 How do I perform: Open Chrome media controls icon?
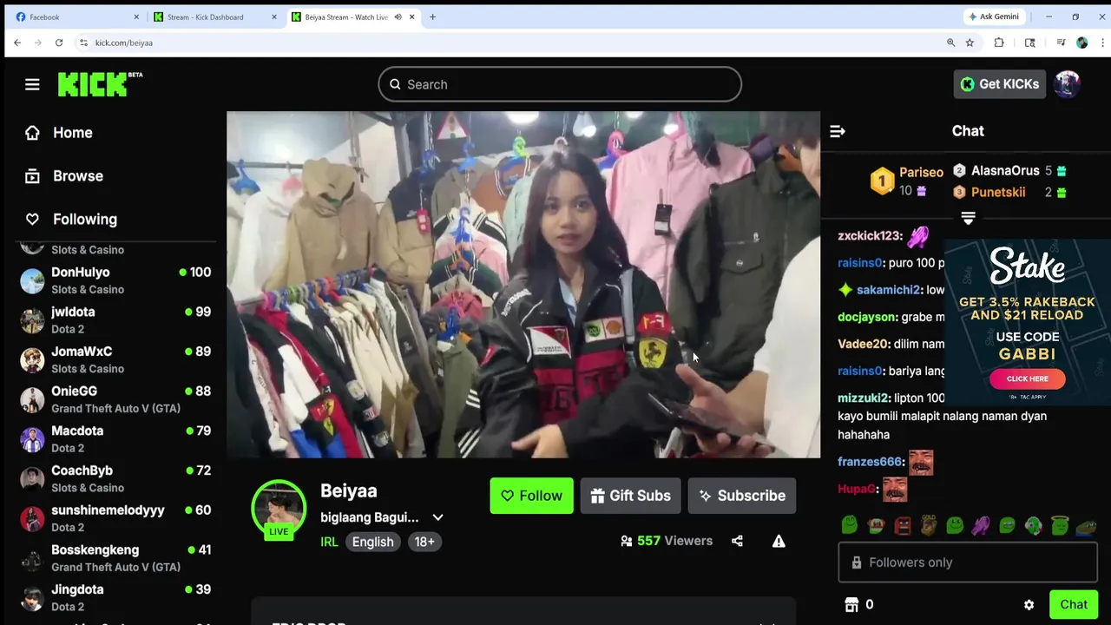point(1061,43)
